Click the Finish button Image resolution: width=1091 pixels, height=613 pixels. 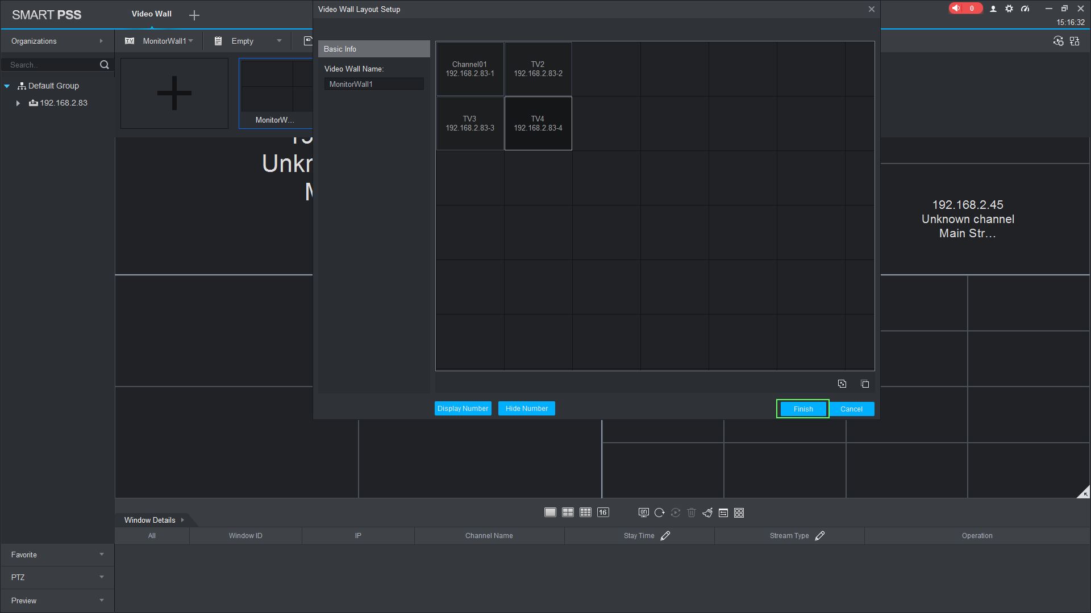pos(803,409)
